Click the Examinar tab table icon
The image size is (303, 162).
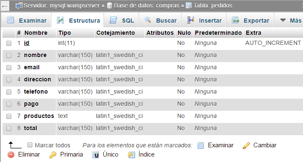pyautogui.click(x=11, y=20)
